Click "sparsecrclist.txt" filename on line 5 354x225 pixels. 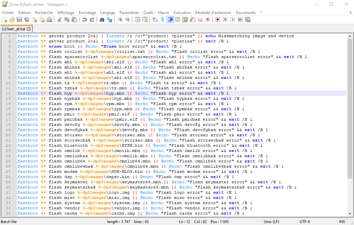click(154, 57)
